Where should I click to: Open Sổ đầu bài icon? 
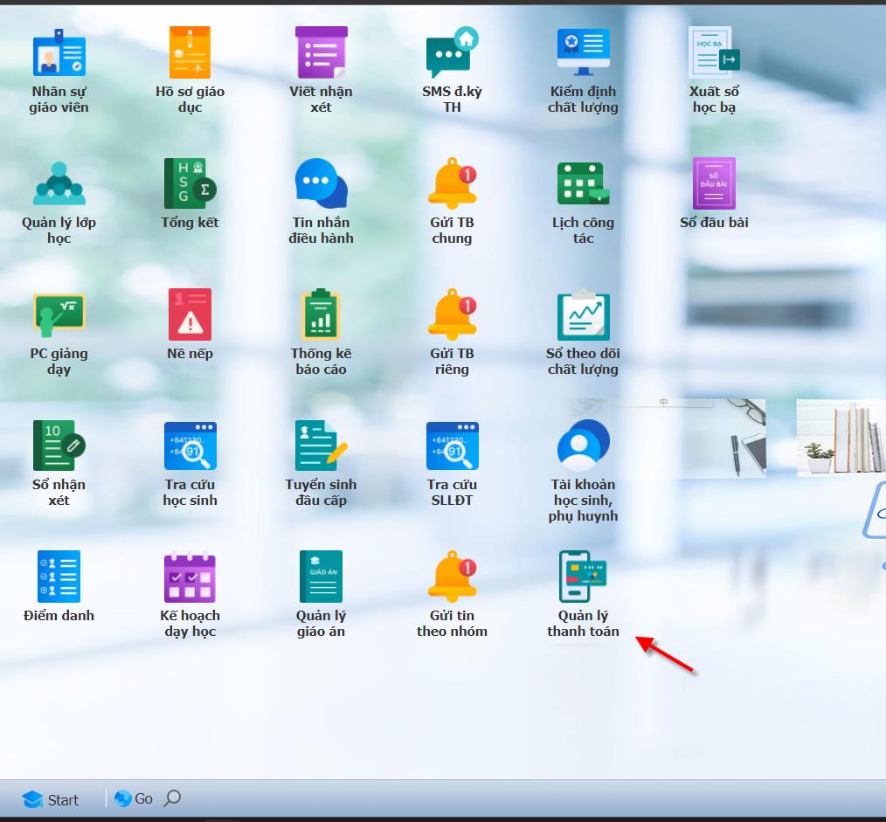click(x=714, y=184)
